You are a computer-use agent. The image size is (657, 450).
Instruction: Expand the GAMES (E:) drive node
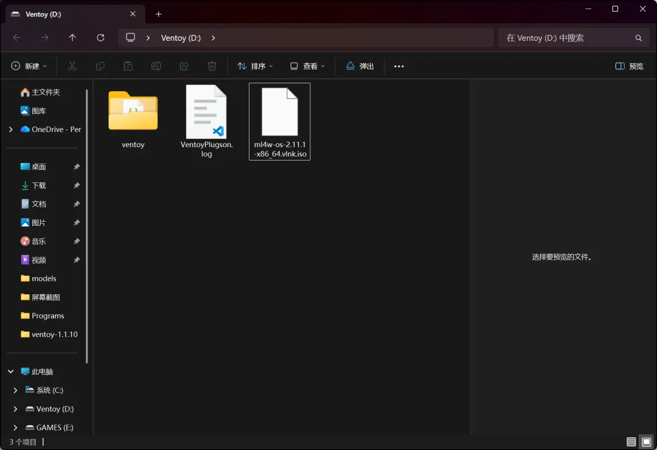(x=15, y=427)
